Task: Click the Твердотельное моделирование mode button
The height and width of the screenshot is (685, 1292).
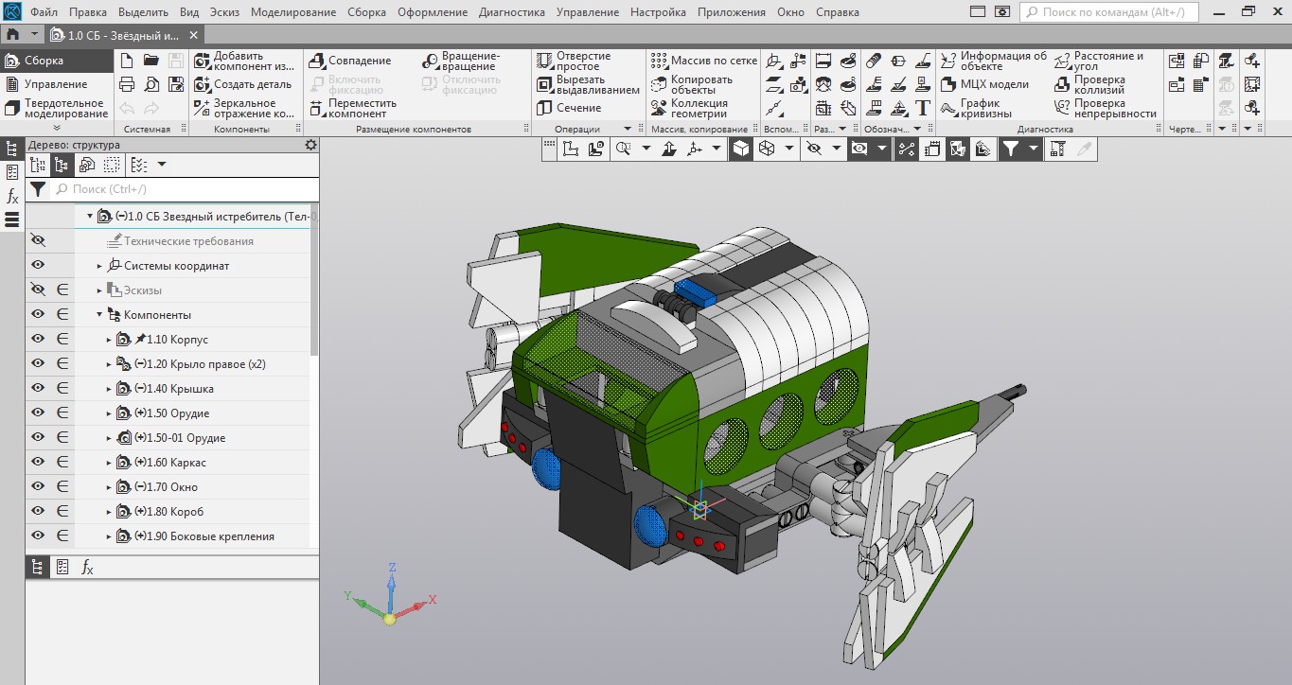Action: (x=56, y=108)
